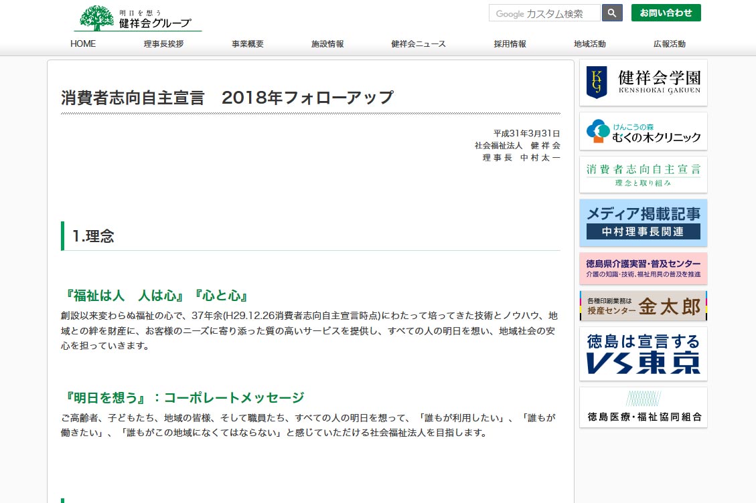Click the date 平成31年3月31日
Screen dimensions: 756x503
tap(526, 134)
